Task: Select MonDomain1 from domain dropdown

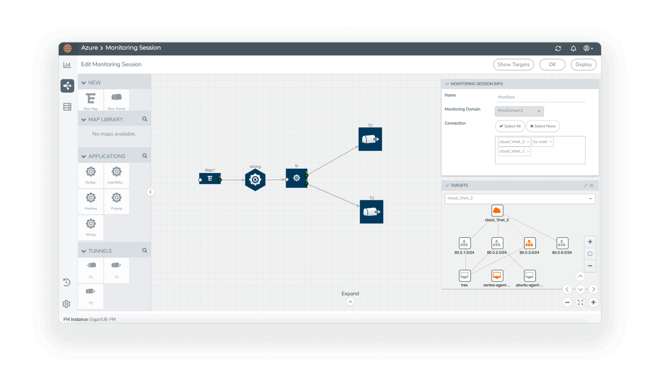Action: 518,111
